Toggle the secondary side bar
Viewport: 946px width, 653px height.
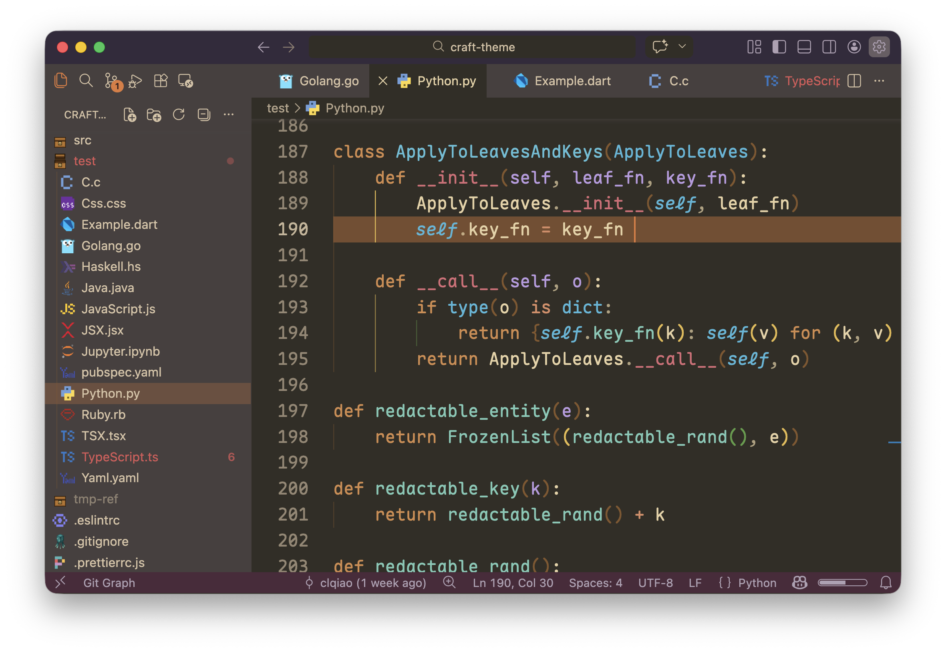(x=829, y=47)
